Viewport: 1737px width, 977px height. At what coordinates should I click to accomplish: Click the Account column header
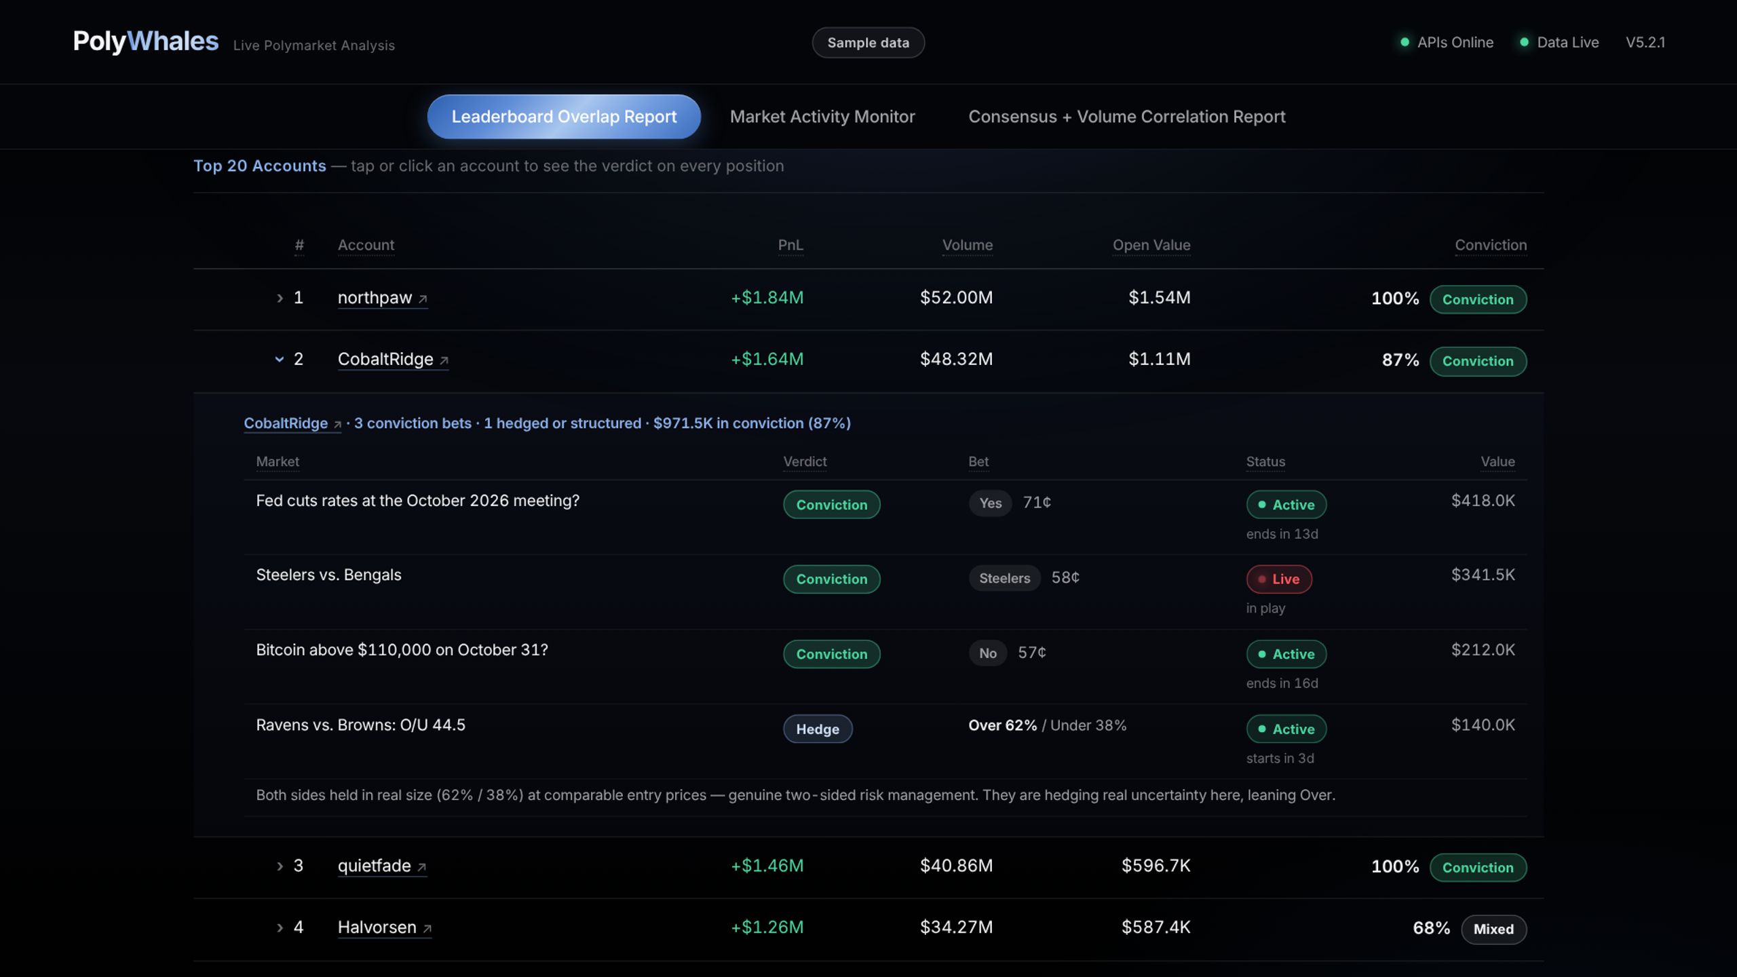(x=366, y=245)
